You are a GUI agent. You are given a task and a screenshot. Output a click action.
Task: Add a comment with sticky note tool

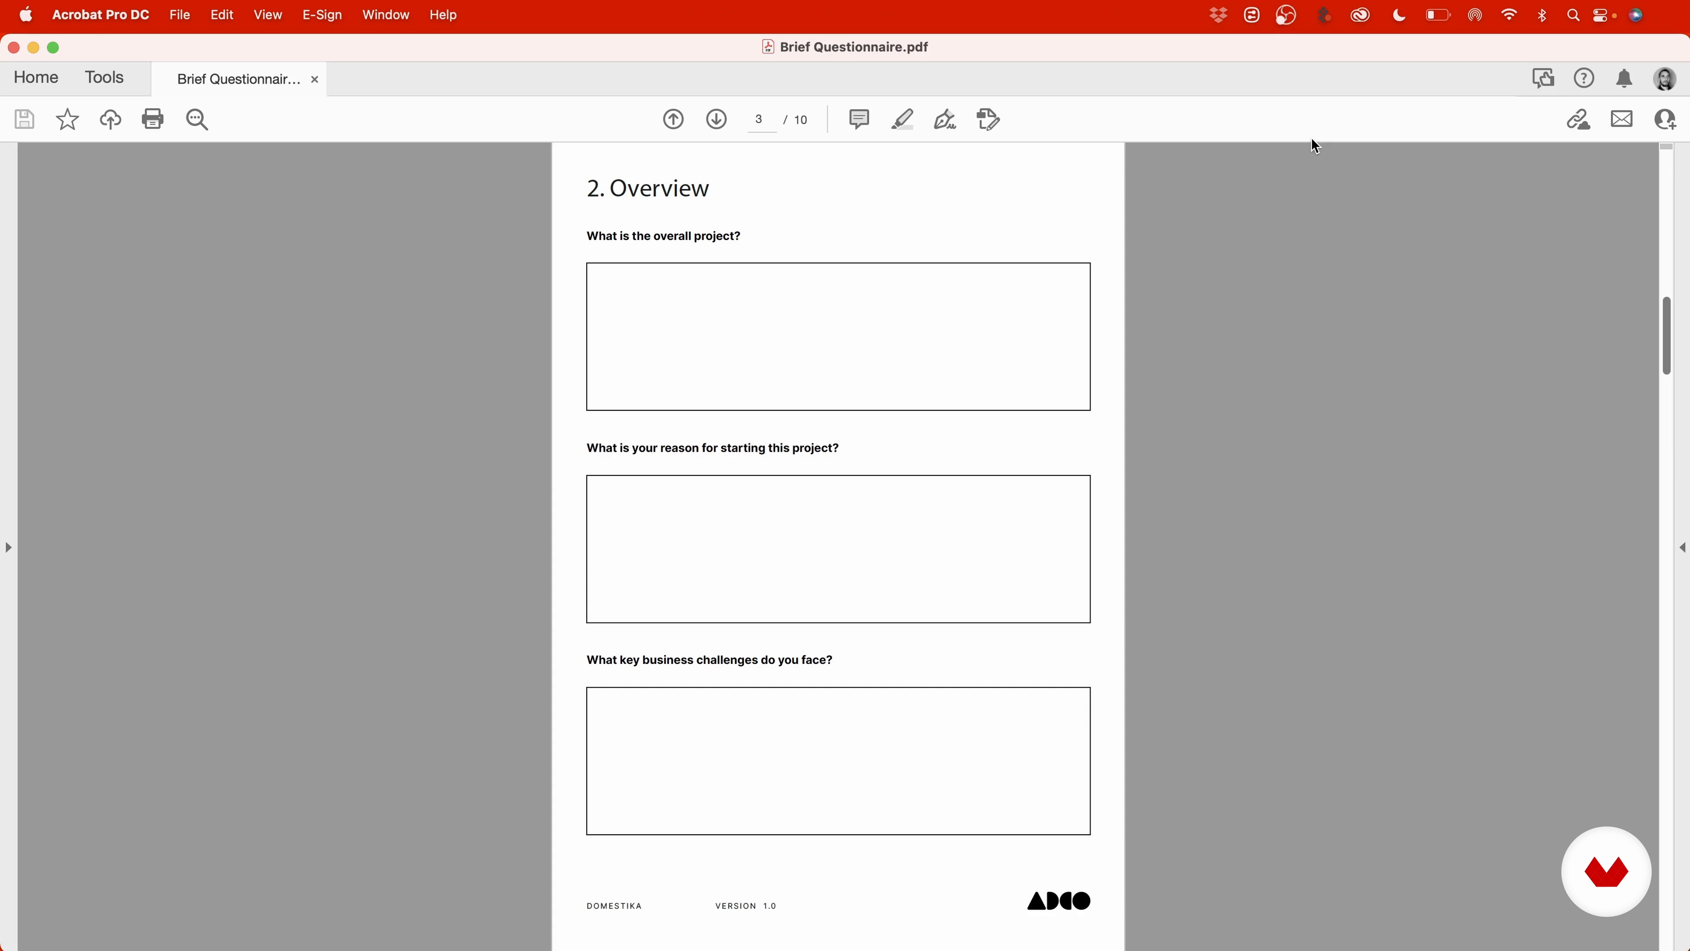tap(859, 119)
